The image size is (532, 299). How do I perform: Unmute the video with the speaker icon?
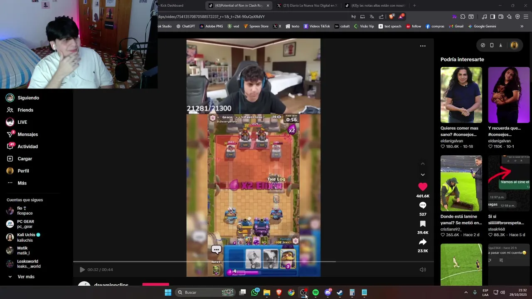coord(423,270)
